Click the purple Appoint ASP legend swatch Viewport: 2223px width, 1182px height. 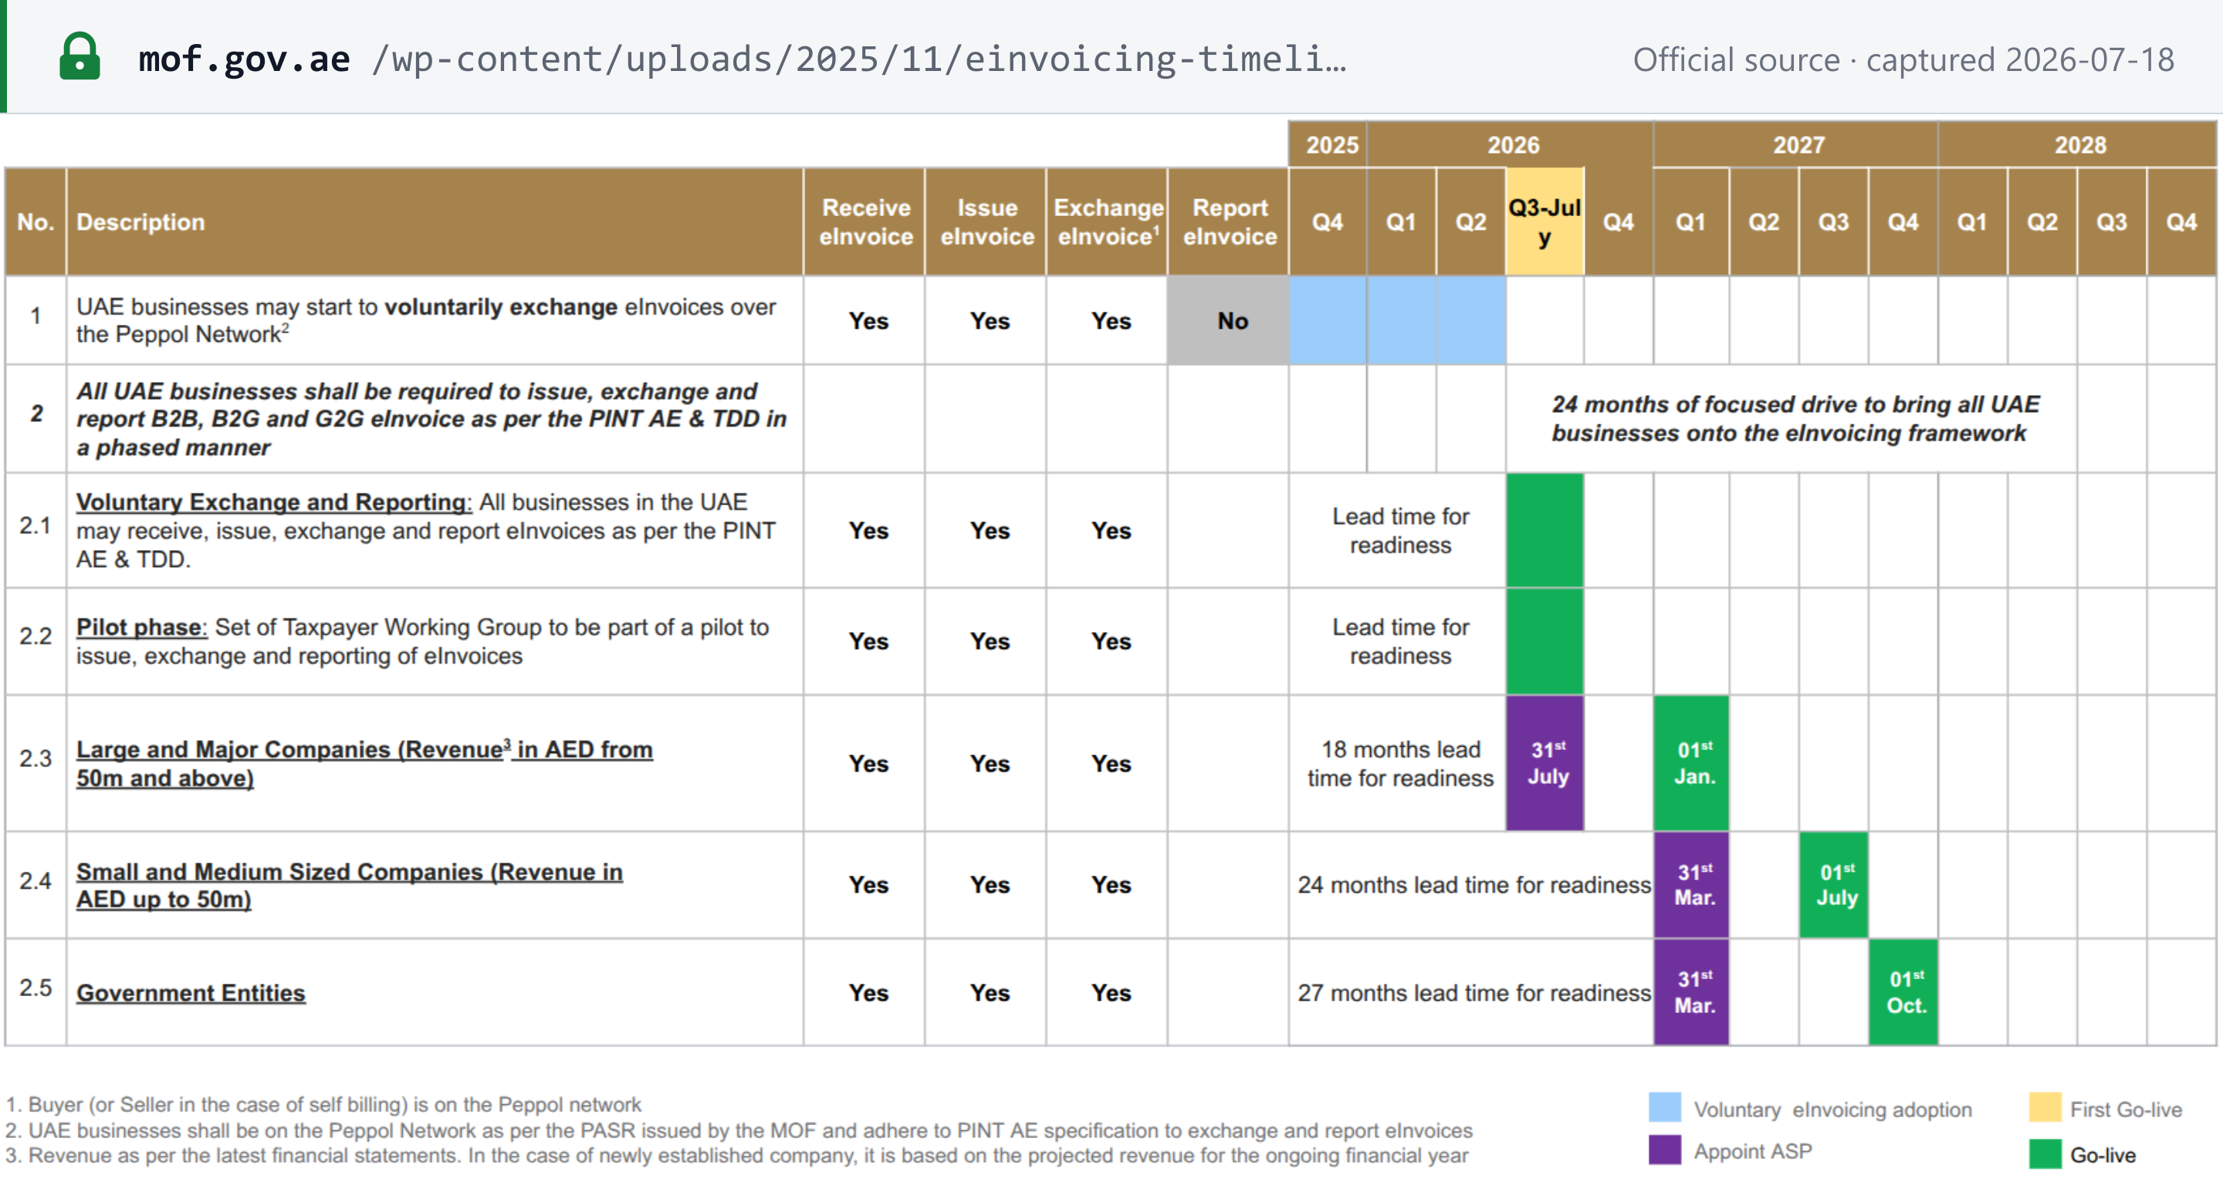click(1665, 1150)
